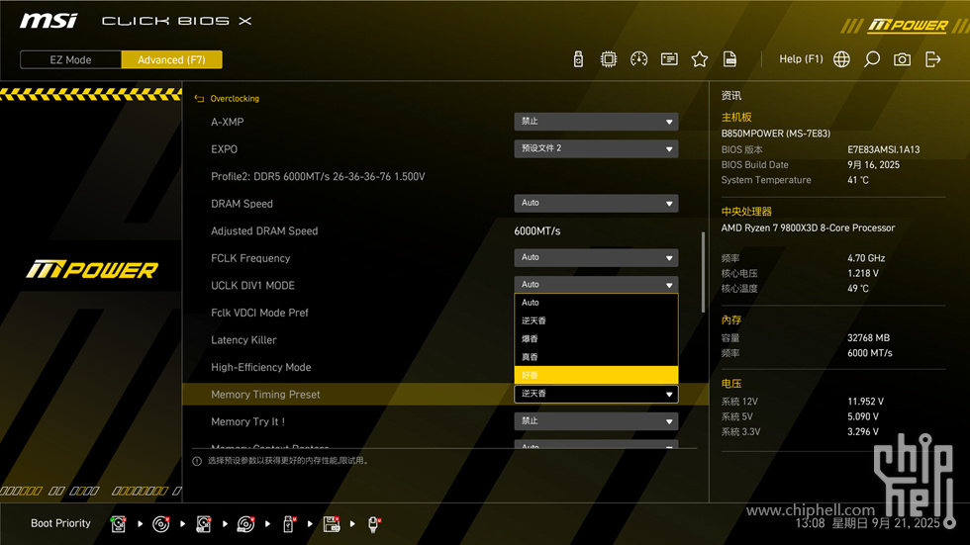Open the hardware monitor gauge icon
This screenshot has height=545, width=970.
click(x=638, y=59)
